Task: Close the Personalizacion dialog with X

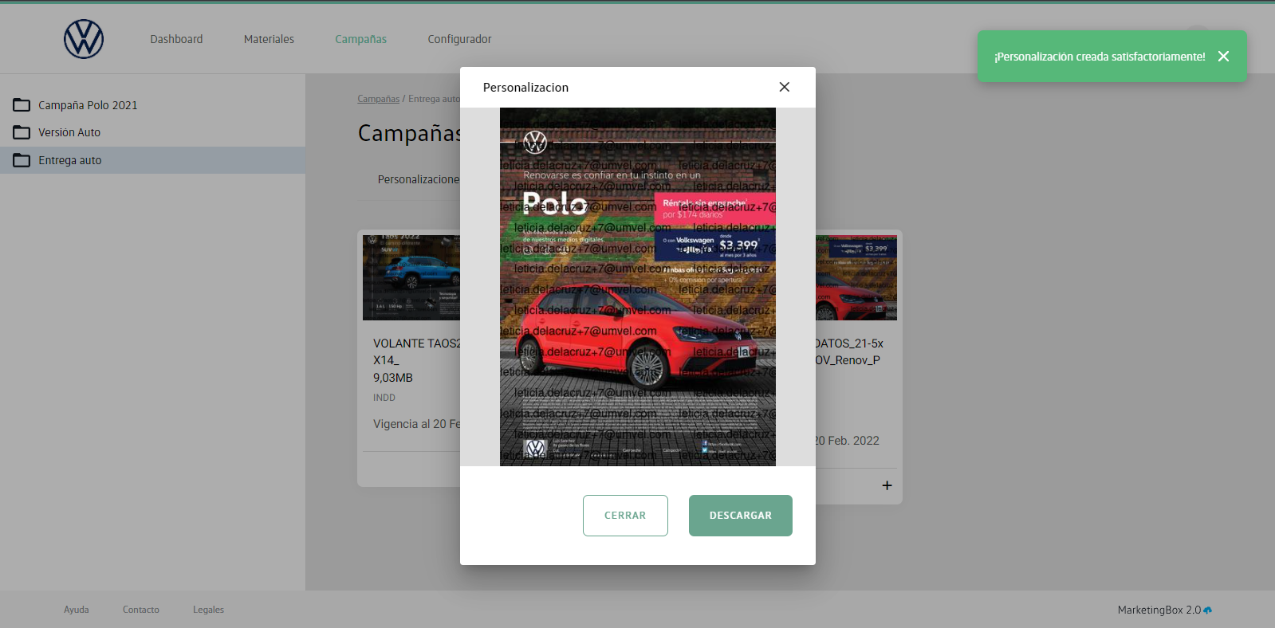Action: [x=785, y=87]
